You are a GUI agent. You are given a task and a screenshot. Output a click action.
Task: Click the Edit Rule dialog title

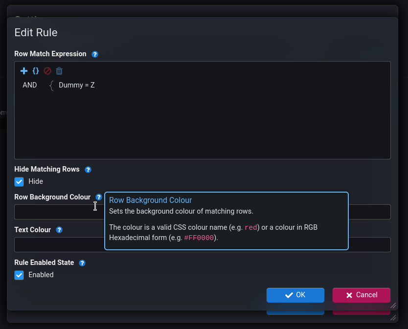pyautogui.click(x=36, y=33)
